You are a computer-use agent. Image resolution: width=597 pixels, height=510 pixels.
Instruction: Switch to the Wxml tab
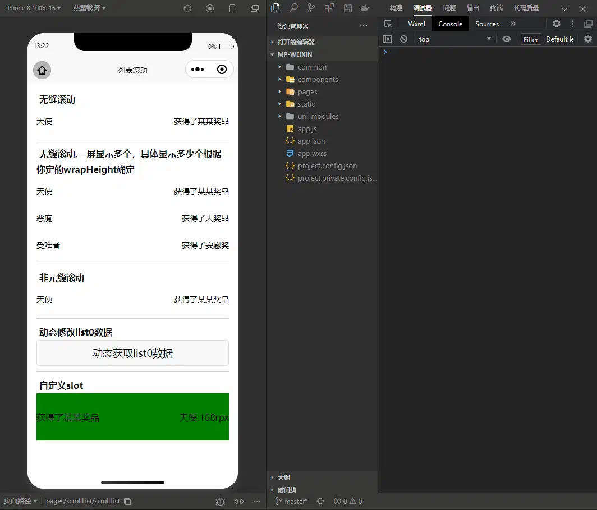click(416, 24)
